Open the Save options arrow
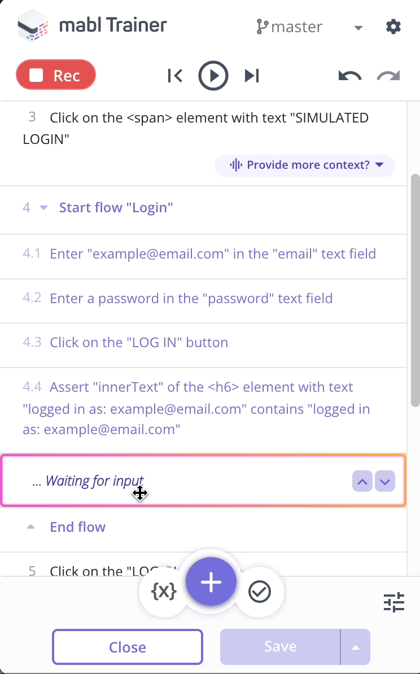Image resolution: width=420 pixels, height=674 pixels. click(x=356, y=647)
